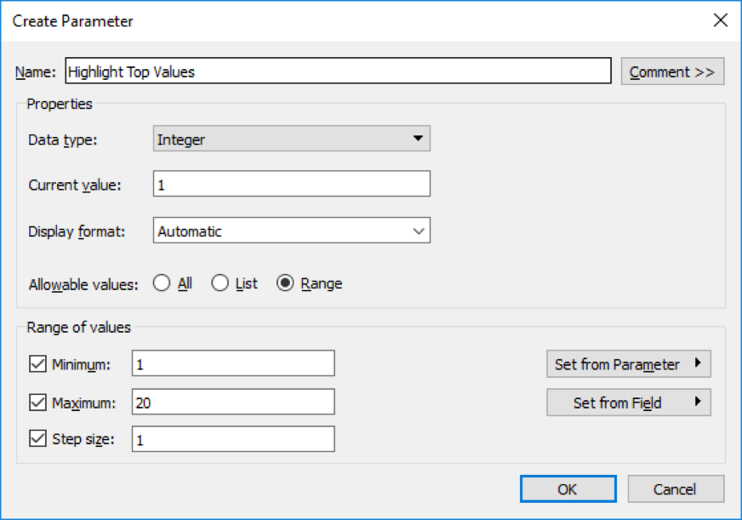The image size is (742, 520).
Task: Expand the Set from Parameter flyout arrow
Action: coord(699,363)
